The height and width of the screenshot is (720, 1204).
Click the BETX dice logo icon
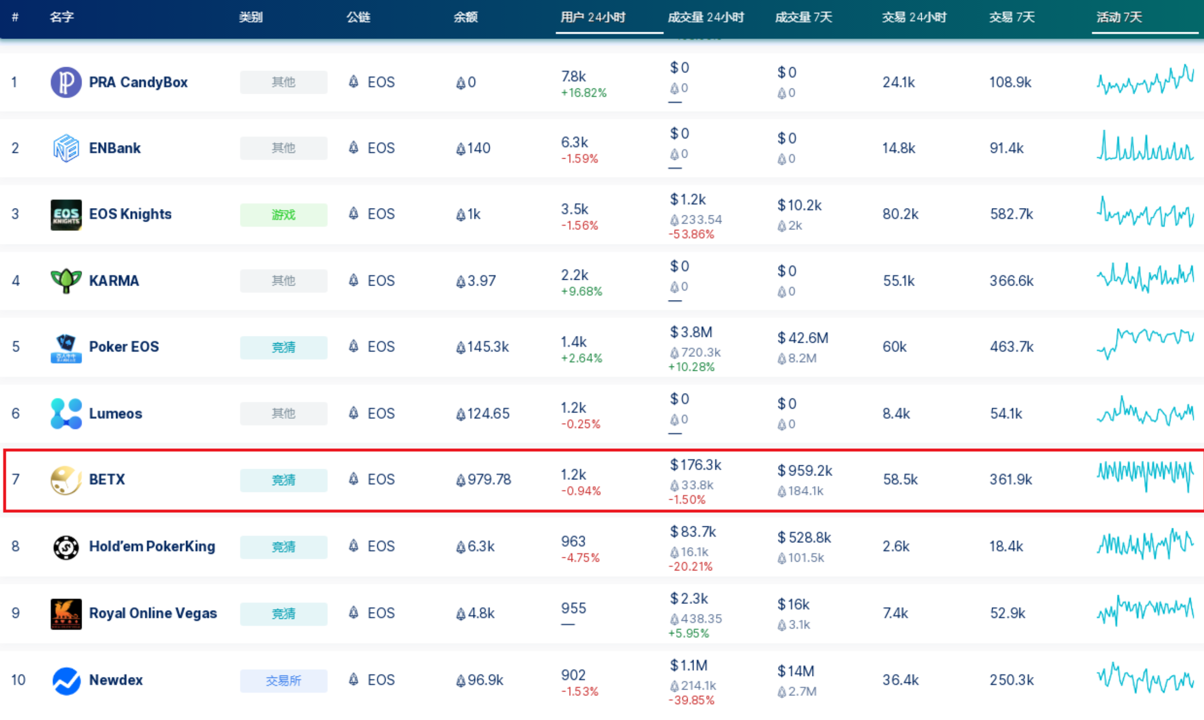(66, 480)
